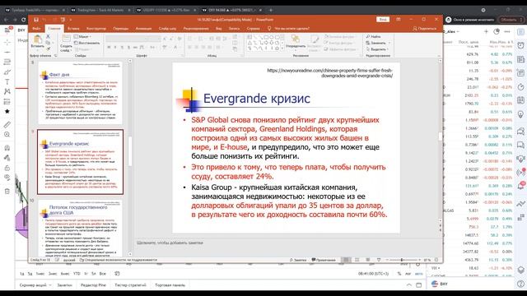This screenshot has width=527, height=296.
Task: Click the Save icon in the PowerPoint title bar
Action: point(36,20)
